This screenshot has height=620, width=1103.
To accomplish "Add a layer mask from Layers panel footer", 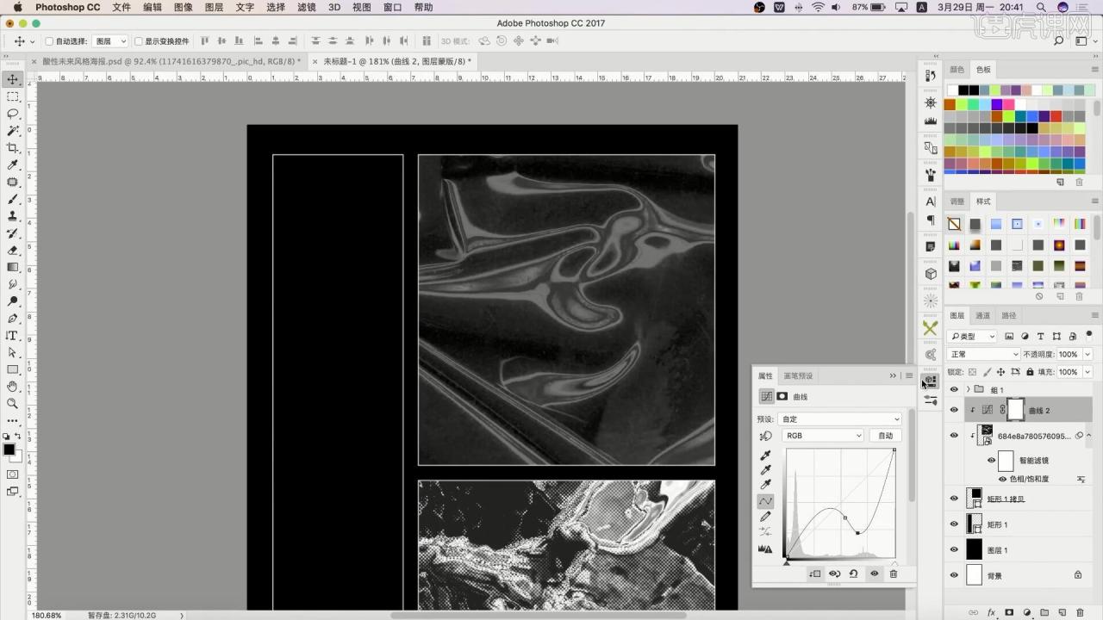I will coord(1009,613).
